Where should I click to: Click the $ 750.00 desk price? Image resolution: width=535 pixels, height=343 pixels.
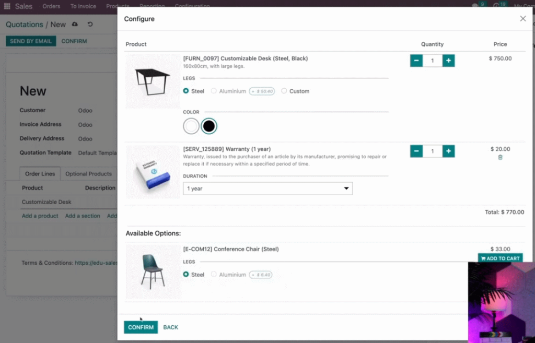(500, 58)
